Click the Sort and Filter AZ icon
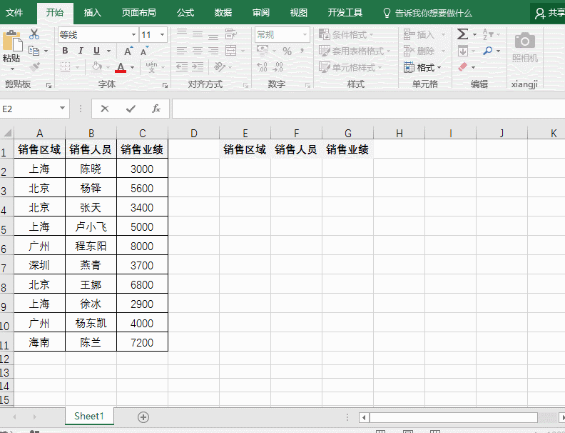 (487, 34)
